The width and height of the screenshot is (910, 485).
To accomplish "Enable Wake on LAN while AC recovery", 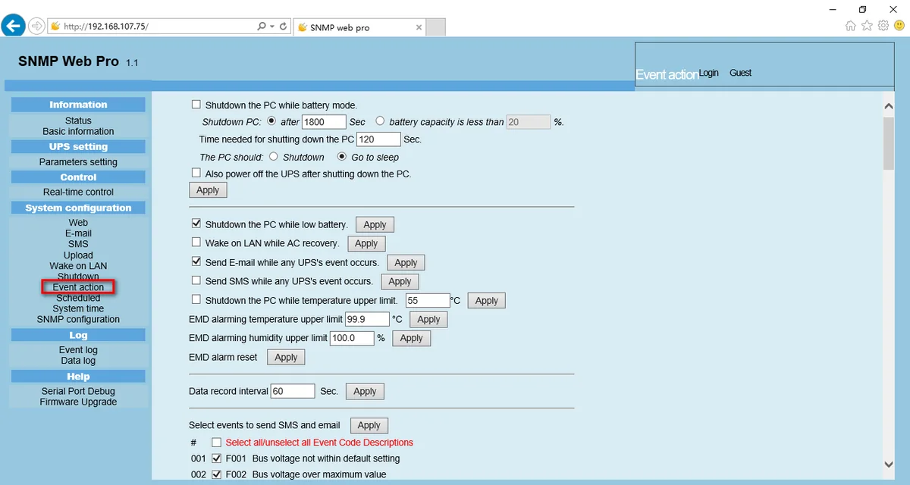I will (196, 243).
